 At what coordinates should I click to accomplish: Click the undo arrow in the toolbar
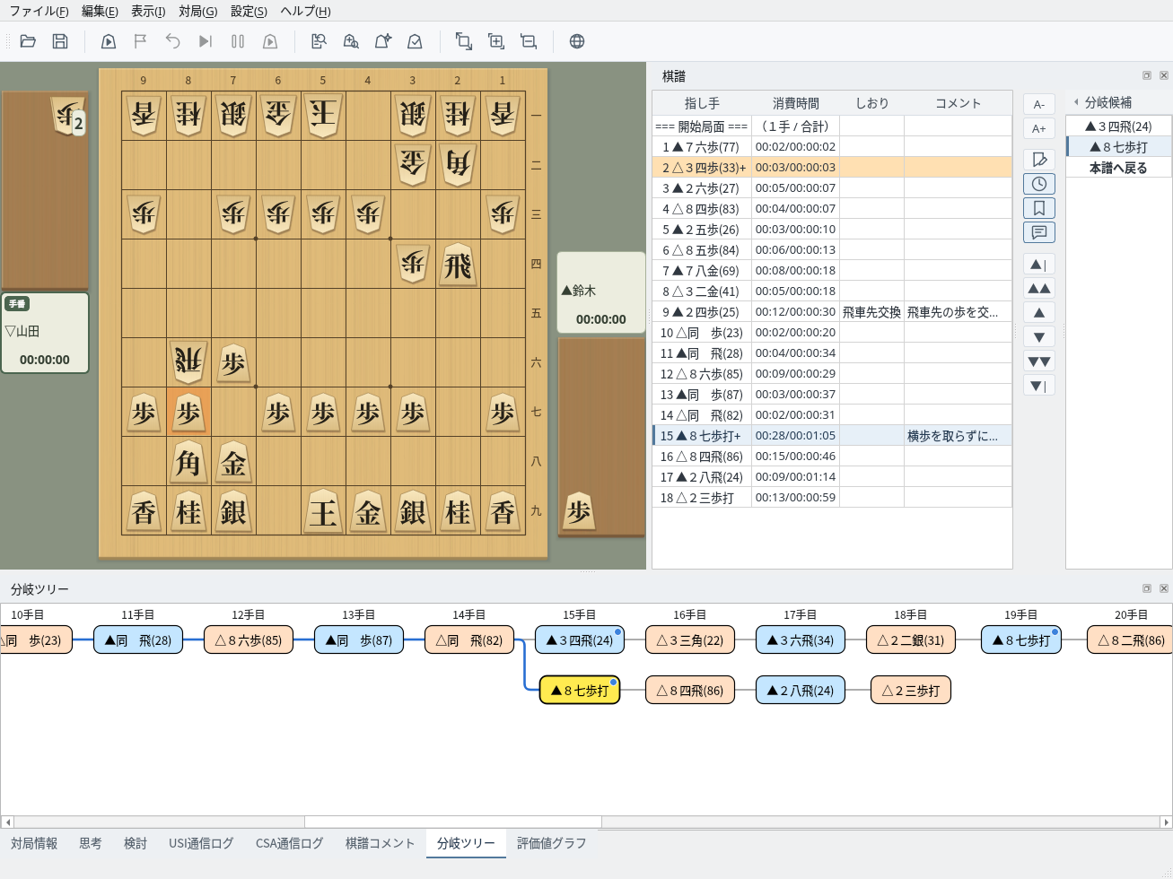(x=172, y=41)
